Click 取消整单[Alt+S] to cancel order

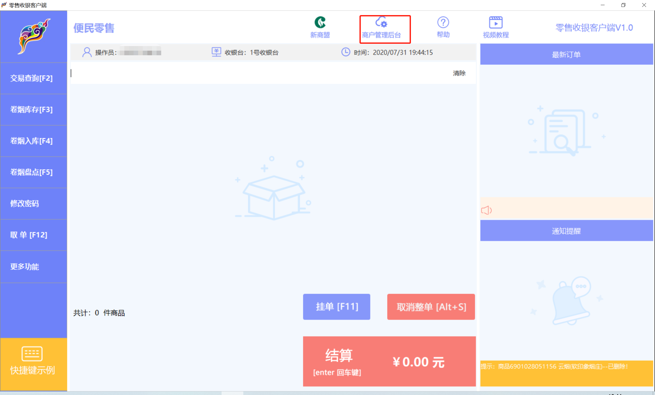pyautogui.click(x=431, y=307)
